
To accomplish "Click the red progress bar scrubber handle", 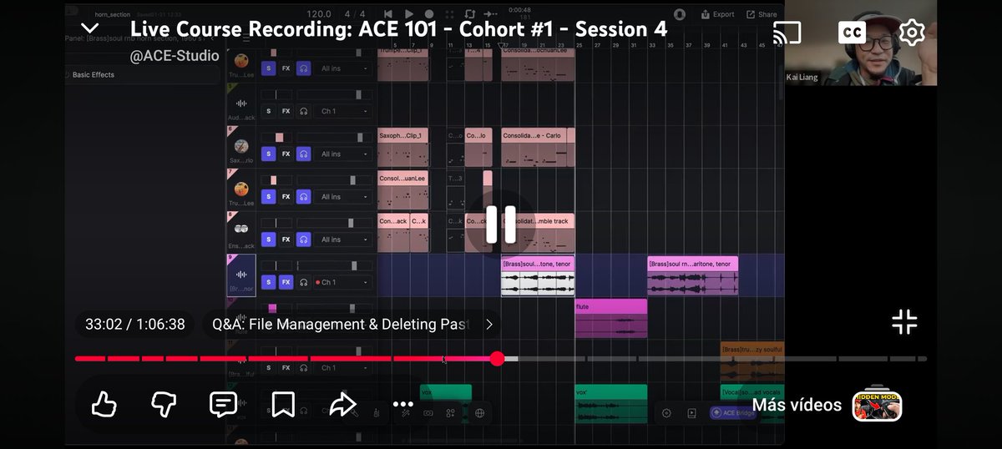I will (x=498, y=359).
